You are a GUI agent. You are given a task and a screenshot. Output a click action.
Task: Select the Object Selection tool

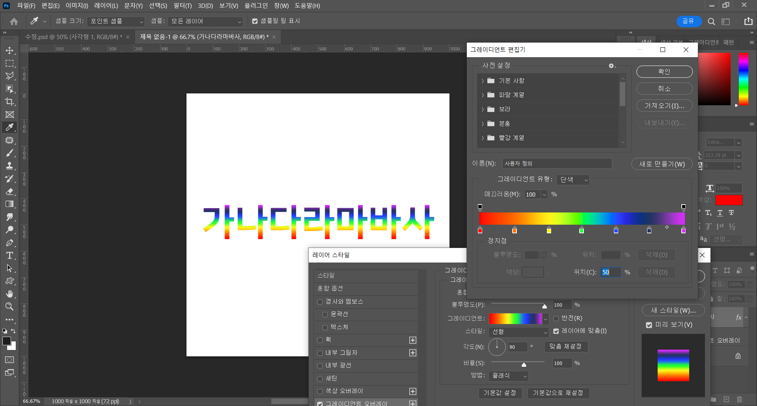click(9, 89)
